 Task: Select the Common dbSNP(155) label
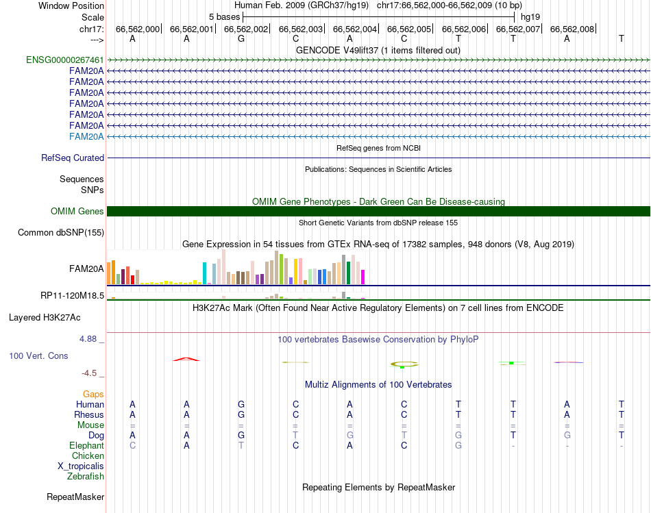pos(60,232)
